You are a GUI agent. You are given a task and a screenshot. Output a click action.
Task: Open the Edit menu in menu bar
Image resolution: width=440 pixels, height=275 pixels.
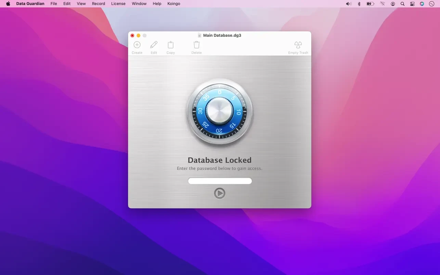[67, 4]
